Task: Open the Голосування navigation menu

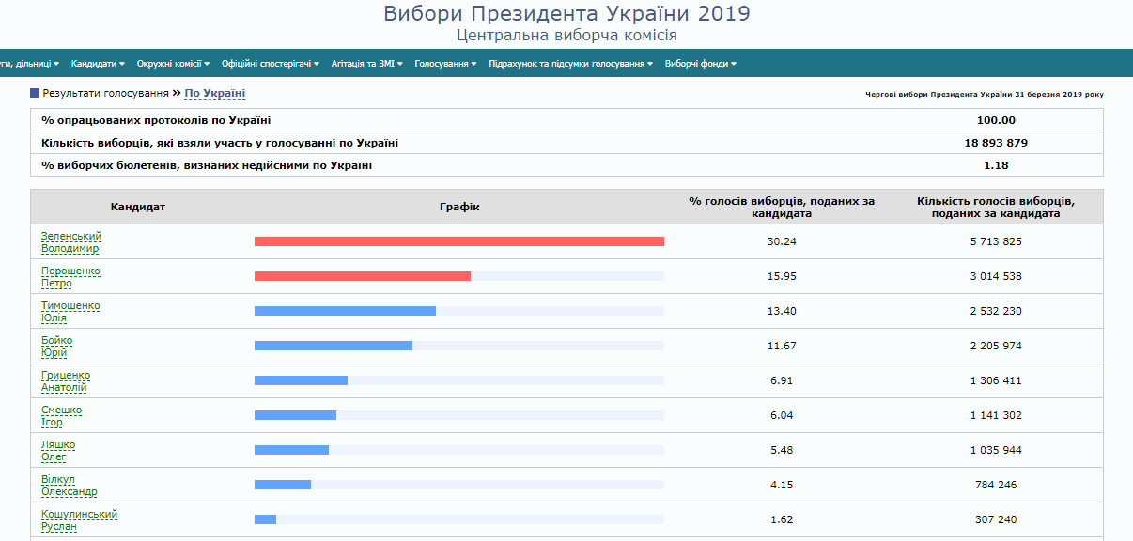Action: (445, 64)
